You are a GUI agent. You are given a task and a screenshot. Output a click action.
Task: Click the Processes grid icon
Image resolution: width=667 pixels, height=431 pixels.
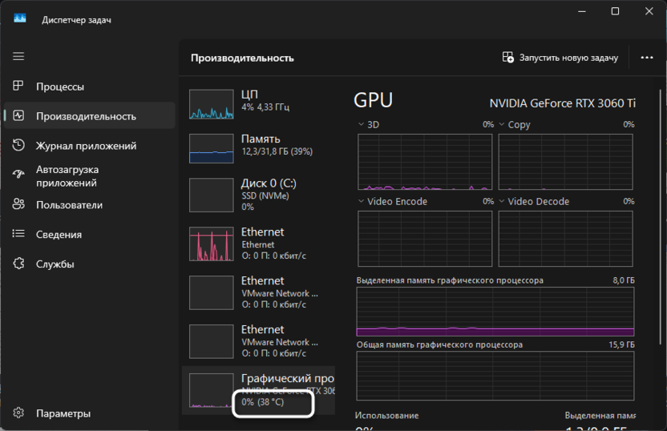click(x=18, y=87)
